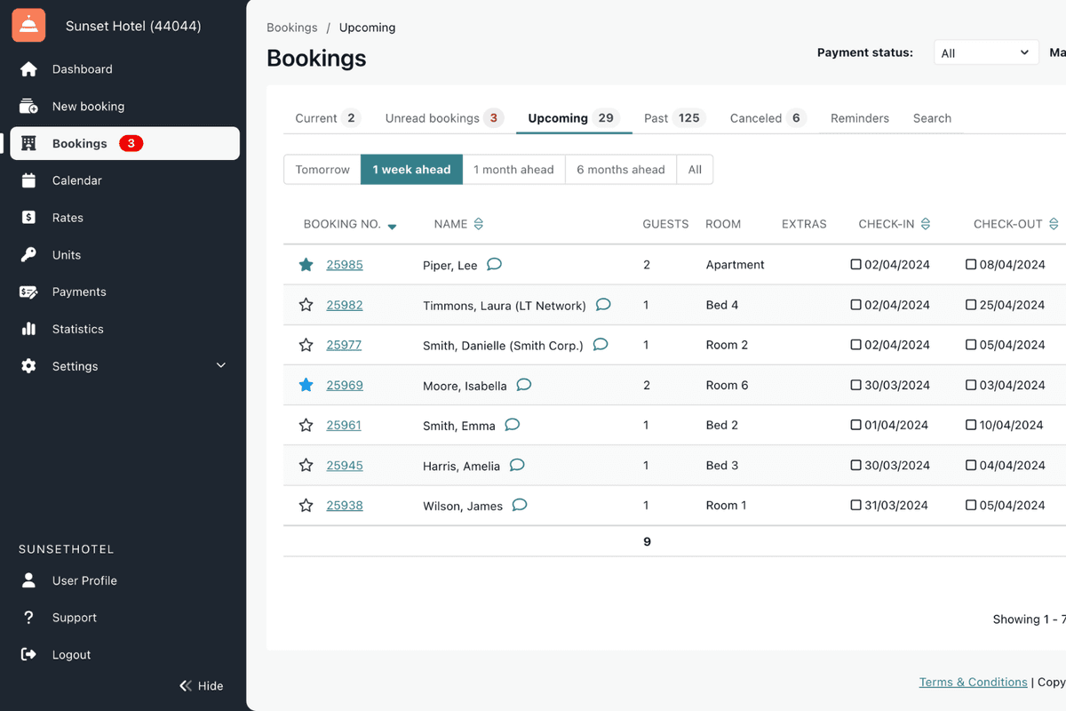Open the Dashboard home icon
1066x711 pixels.
pos(28,69)
